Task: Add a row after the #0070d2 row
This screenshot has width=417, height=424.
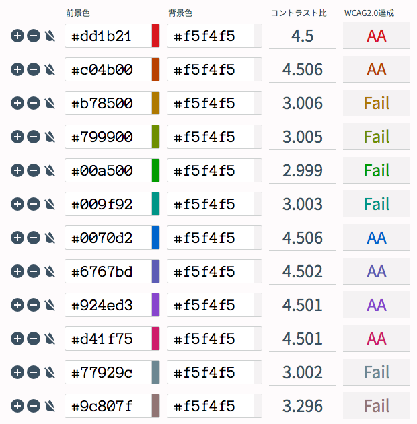Action: tap(17, 238)
